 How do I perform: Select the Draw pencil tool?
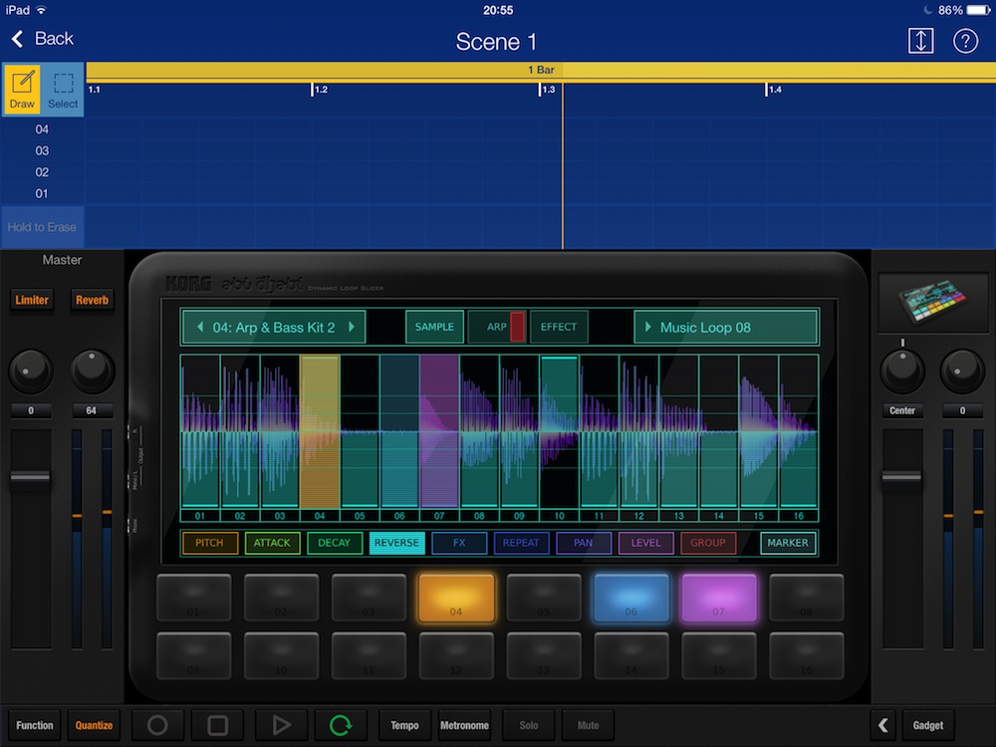click(22, 89)
